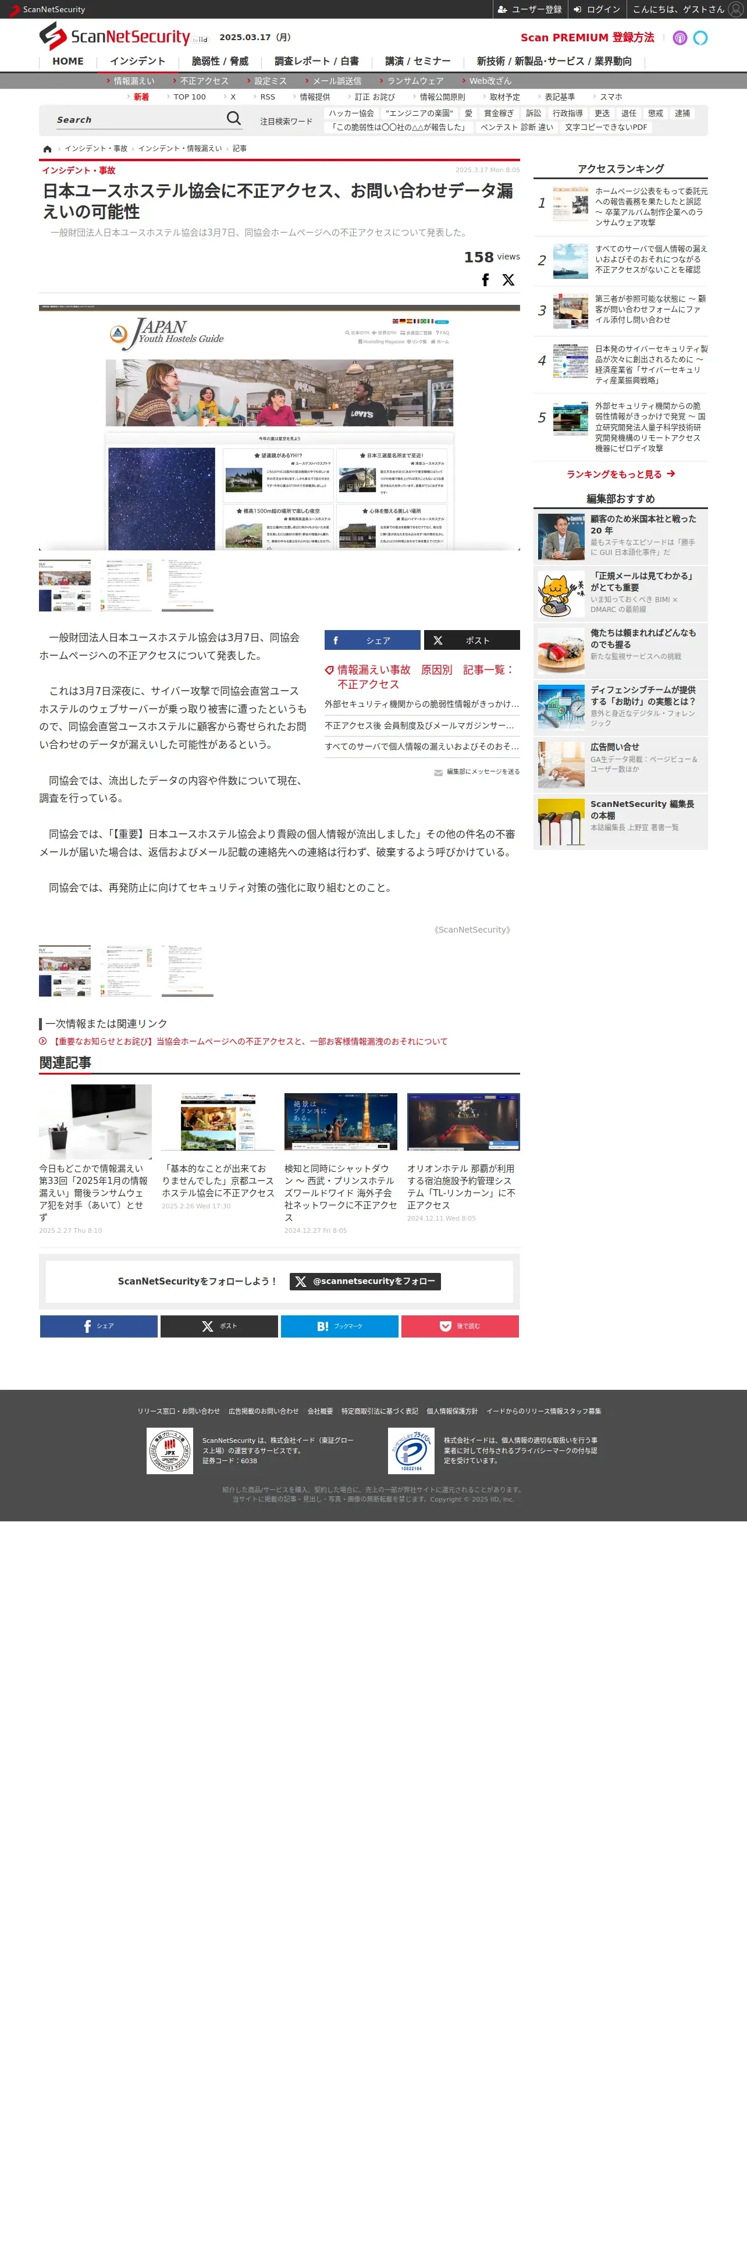Click インシデント・事故 category label above title

tap(79, 170)
